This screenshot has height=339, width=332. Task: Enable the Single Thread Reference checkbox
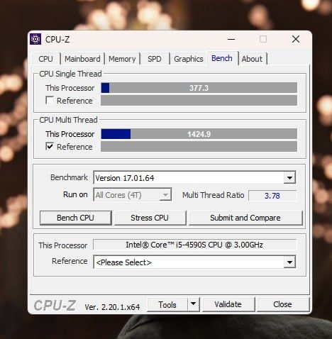50,100
